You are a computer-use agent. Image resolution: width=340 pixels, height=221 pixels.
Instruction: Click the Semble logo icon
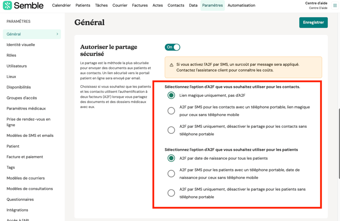(x=7, y=6)
